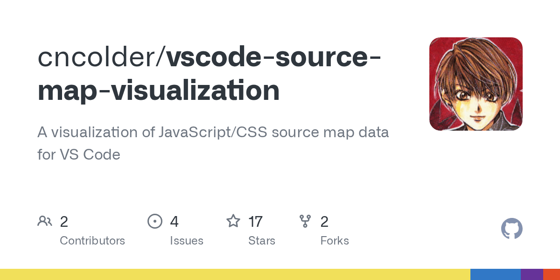The height and width of the screenshot is (280, 560).
Task: Click the Forks label text
Action: 335,241
